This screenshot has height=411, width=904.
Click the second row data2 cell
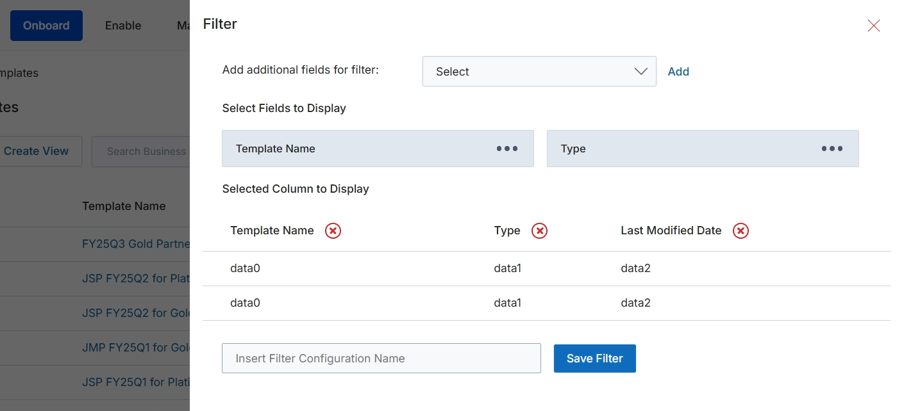pyautogui.click(x=635, y=303)
